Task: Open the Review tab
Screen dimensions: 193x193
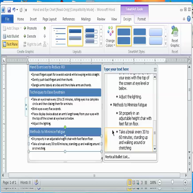Action: point(101,19)
